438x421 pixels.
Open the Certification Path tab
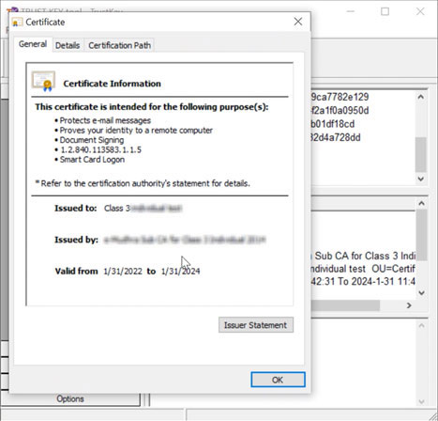pyautogui.click(x=119, y=45)
